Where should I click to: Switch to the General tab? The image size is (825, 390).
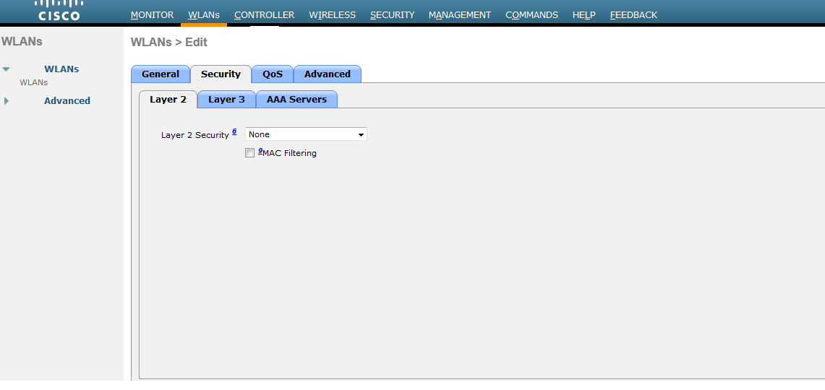click(160, 74)
